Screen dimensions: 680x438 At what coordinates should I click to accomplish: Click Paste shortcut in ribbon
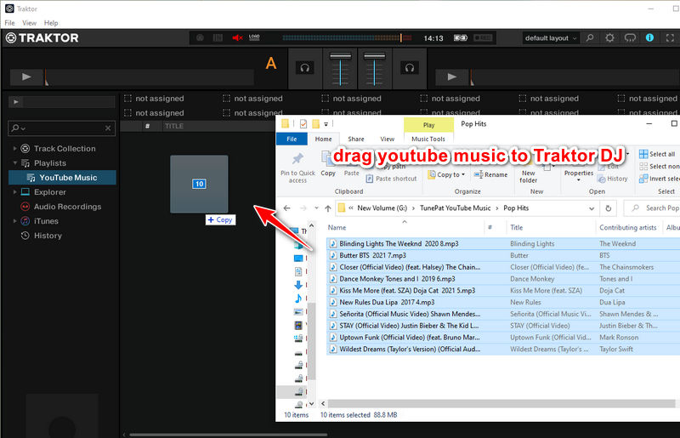click(391, 179)
